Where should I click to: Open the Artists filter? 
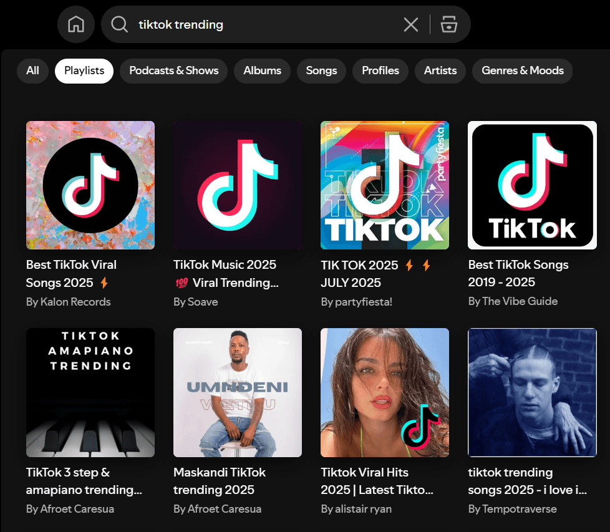(x=440, y=70)
